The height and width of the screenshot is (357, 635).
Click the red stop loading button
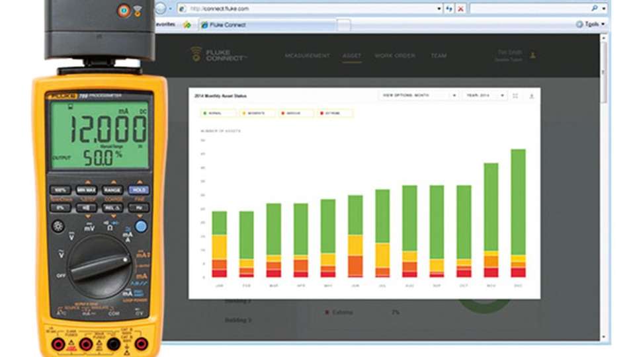click(x=460, y=9)
